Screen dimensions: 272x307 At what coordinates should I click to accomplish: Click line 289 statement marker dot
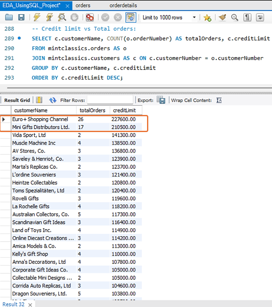(x=19, y=38)
